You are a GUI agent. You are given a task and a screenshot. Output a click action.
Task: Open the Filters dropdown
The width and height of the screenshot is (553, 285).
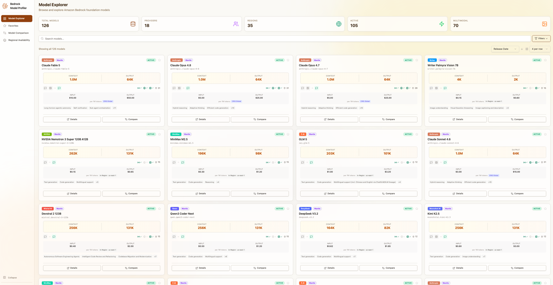541,39
